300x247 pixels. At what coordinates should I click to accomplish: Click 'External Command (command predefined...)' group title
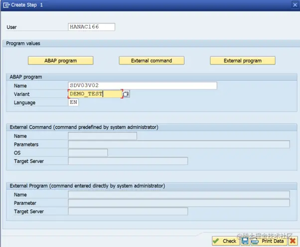[84, 127]
